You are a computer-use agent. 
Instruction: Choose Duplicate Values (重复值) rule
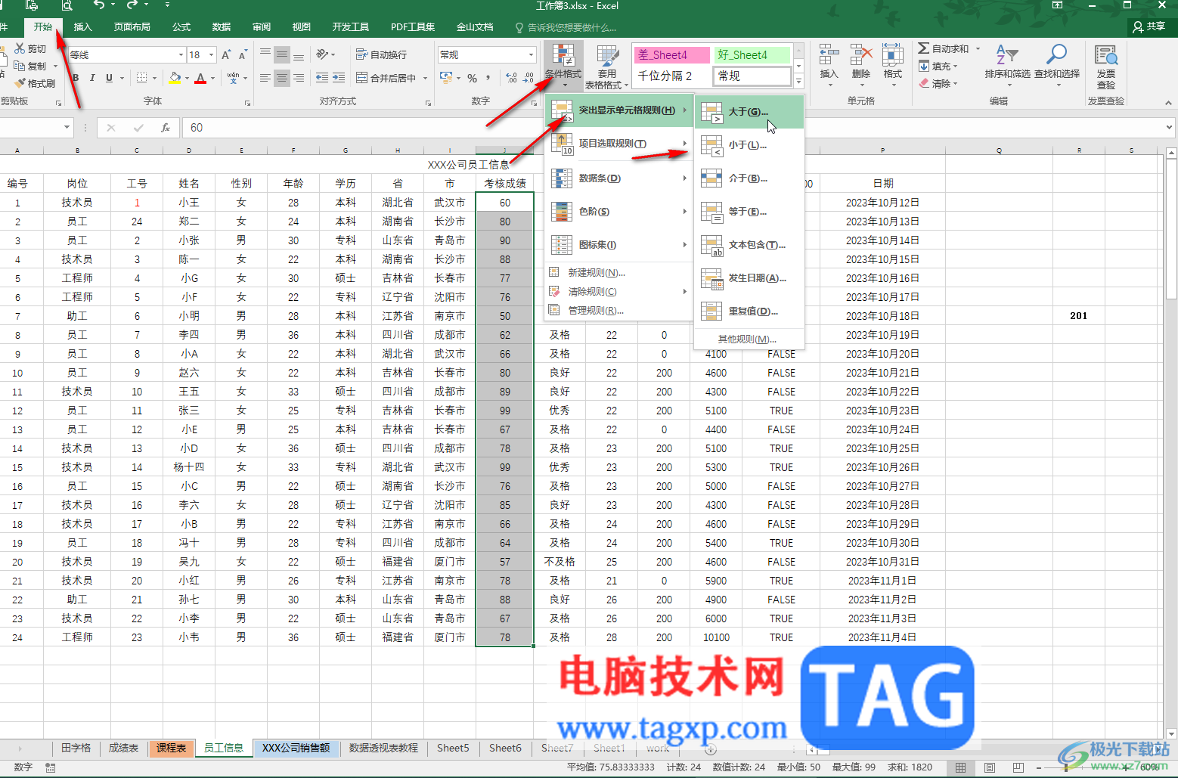pyautogui.click(x=749, y=312)
